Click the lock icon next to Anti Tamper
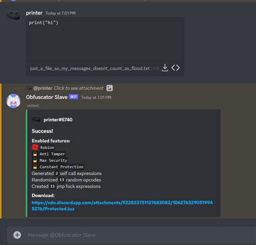256x245 pixels. pyautogui.click(x=35, y=154)
